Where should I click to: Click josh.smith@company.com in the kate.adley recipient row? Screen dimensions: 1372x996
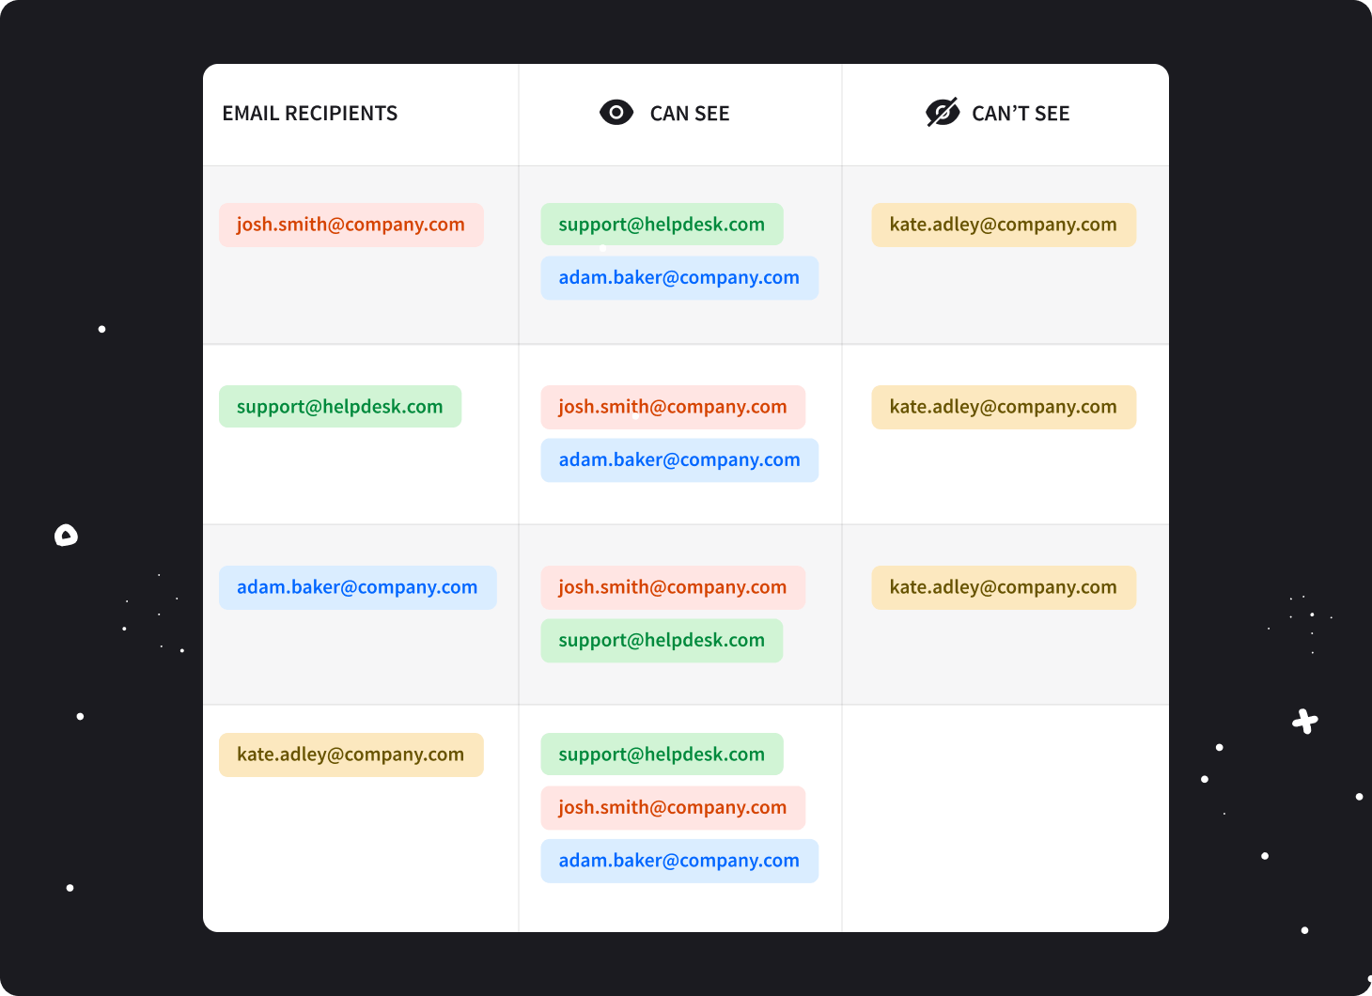pos(672,808)
